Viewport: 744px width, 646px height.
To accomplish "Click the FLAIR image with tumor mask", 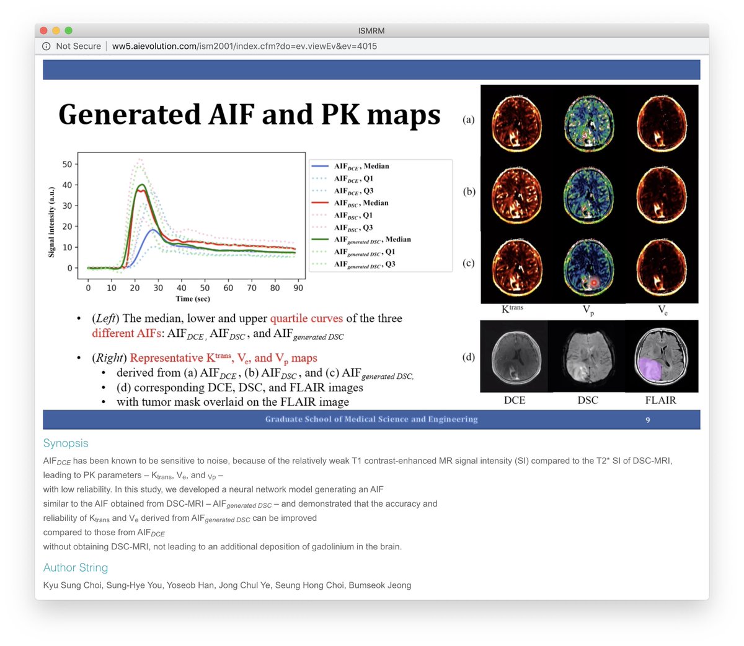I will 661,356.
